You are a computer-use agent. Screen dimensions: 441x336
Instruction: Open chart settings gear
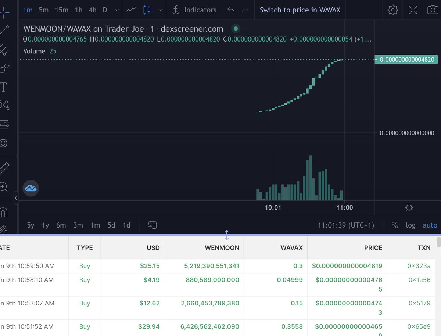pos(392,10)
